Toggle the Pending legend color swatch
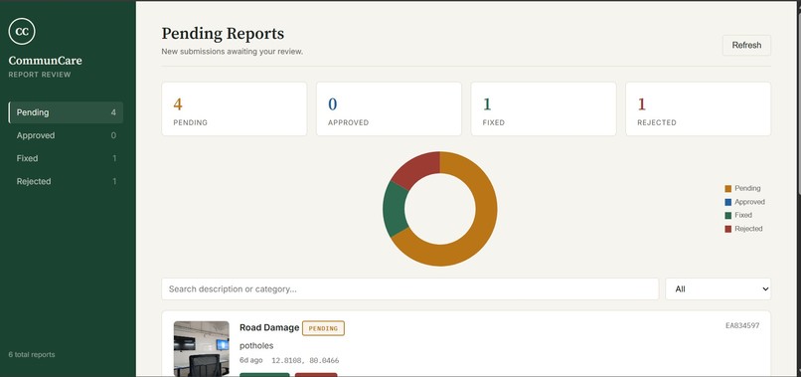 (x=727, y=188)
